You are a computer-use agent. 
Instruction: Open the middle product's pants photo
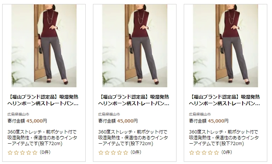click(135, 46)
